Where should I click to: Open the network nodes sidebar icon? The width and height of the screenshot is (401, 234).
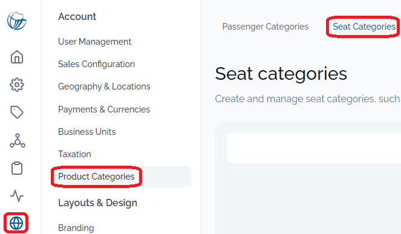coord(18,140)
